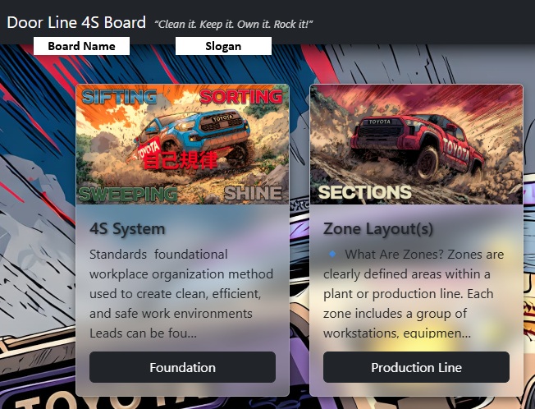Open the Zone Layout(s) card heading

pyautogui.click(x=378, y=228)
